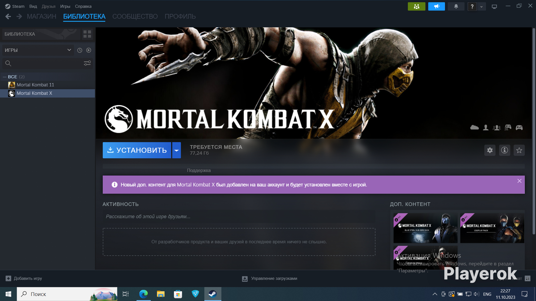Switch library to grid view icon
536x301 pixels.
(x=87, y=34)
